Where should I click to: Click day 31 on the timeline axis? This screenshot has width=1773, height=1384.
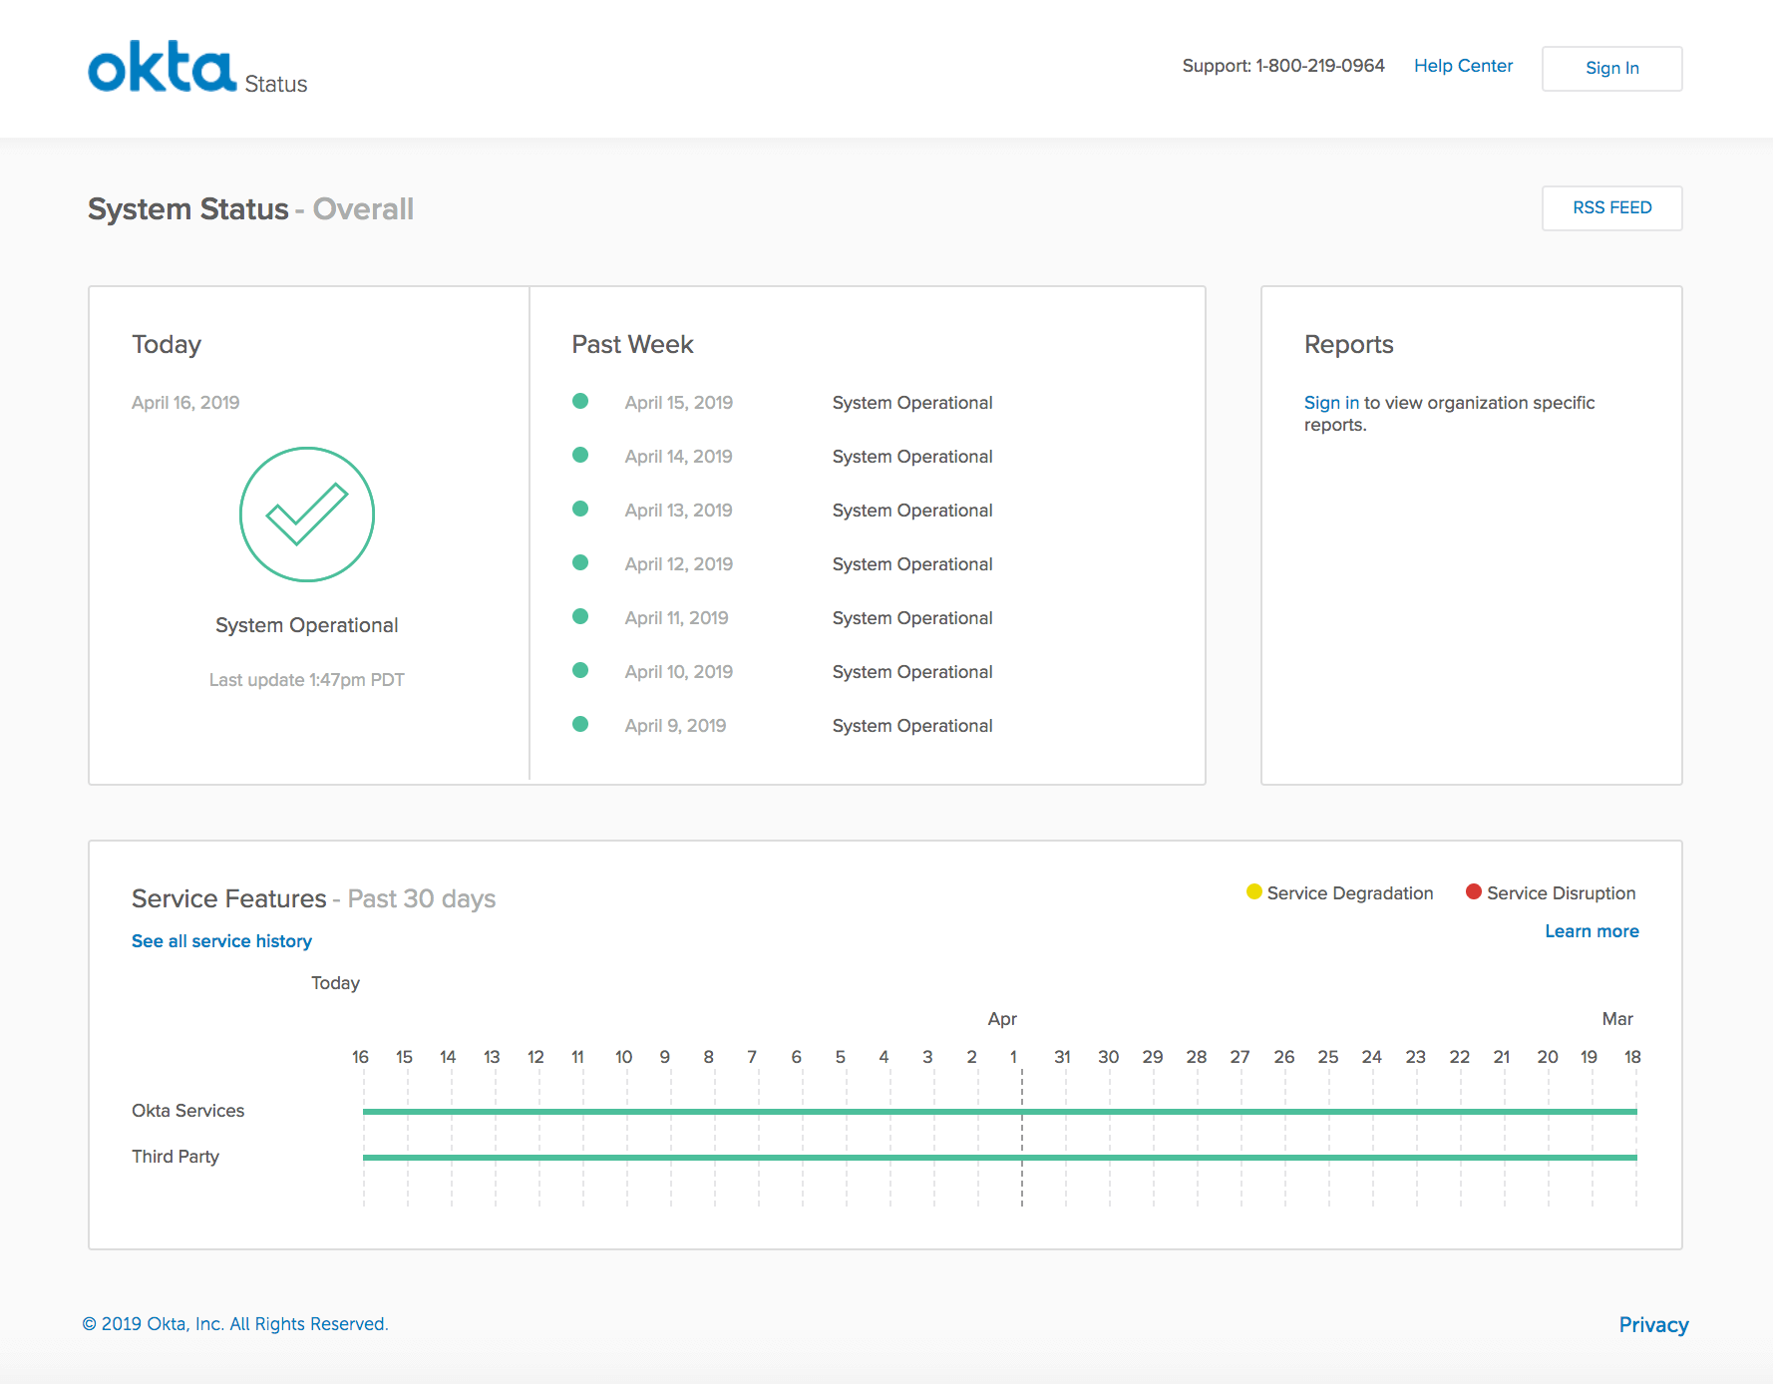1062,1057
